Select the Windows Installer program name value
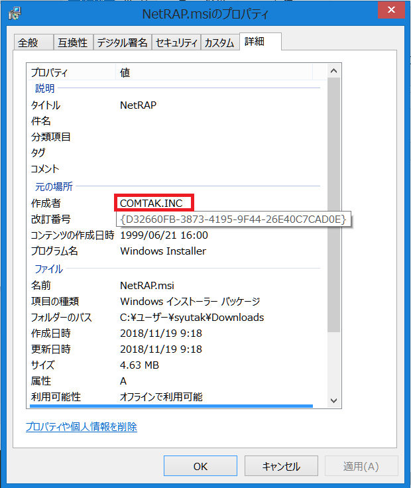This screenshot has height=488, width=411. 163,251
